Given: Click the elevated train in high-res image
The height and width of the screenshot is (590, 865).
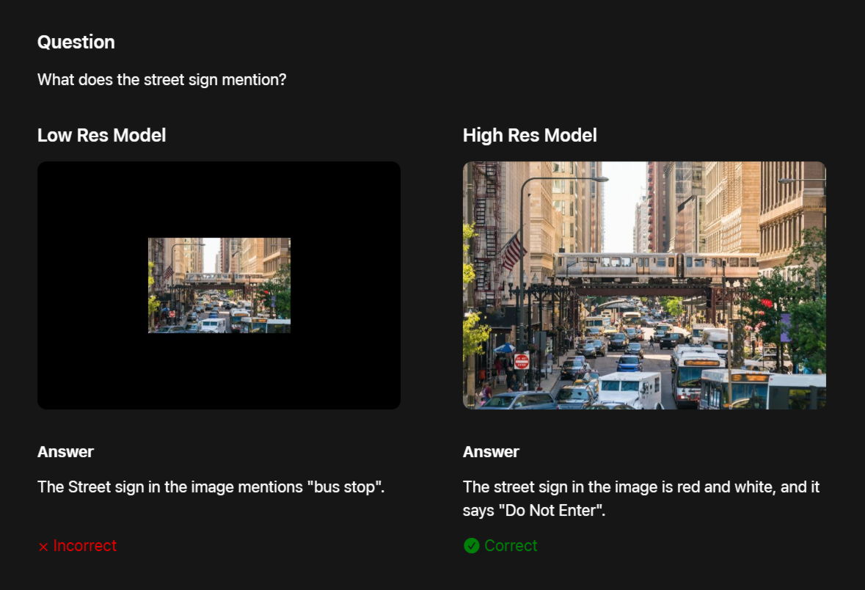Looking at the screenshot, I should pyautogui.click(x=655, y=266).
